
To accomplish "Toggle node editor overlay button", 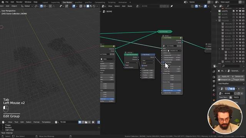I will (205, 6).
